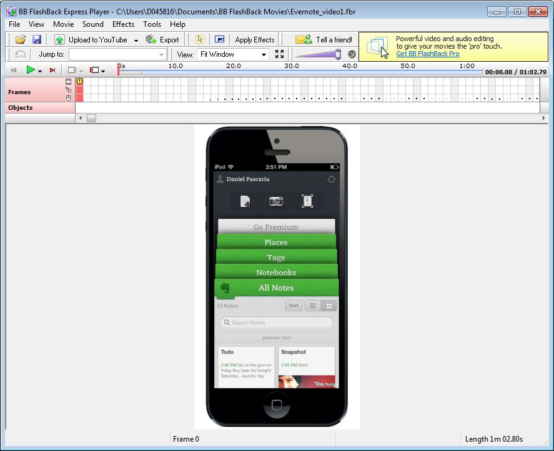This screenshot has height=451, width=554.
Task: Open the Play button dropdown arrow
Action: point(40,71)
